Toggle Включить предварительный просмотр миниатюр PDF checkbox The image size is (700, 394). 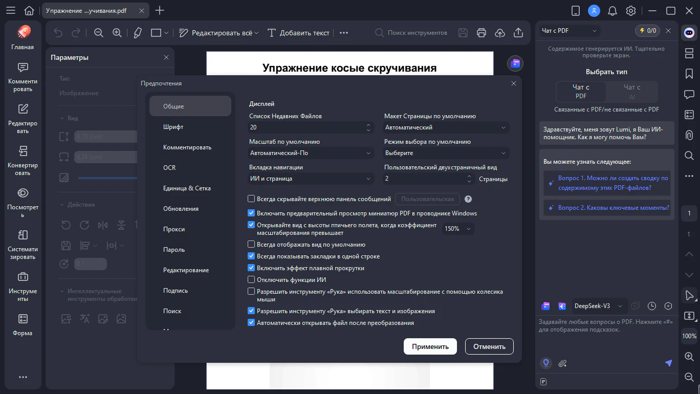251,213
